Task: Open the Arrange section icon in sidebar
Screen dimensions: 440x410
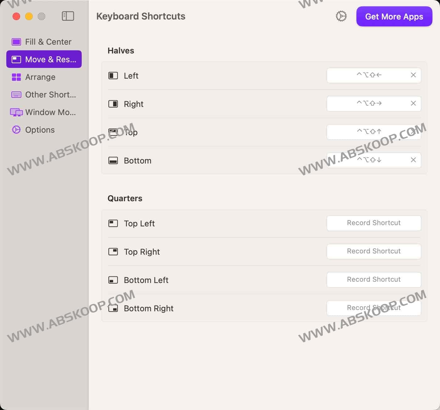Action: tap(16, 77)
